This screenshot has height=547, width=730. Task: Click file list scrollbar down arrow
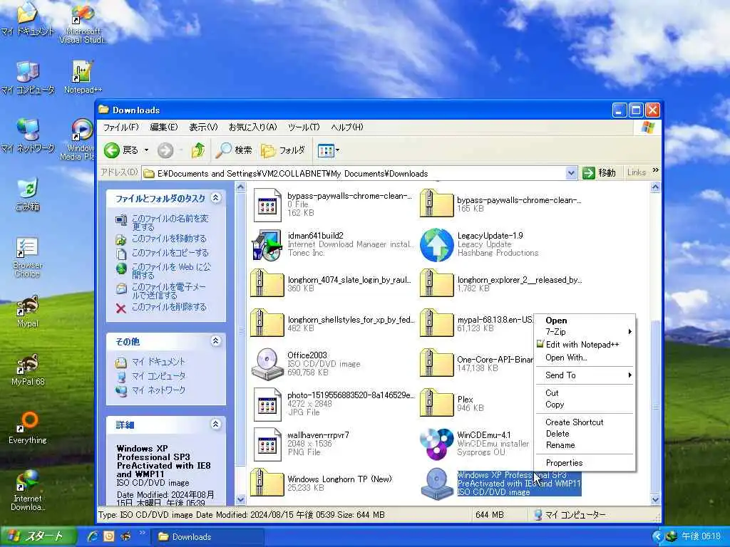655,499
